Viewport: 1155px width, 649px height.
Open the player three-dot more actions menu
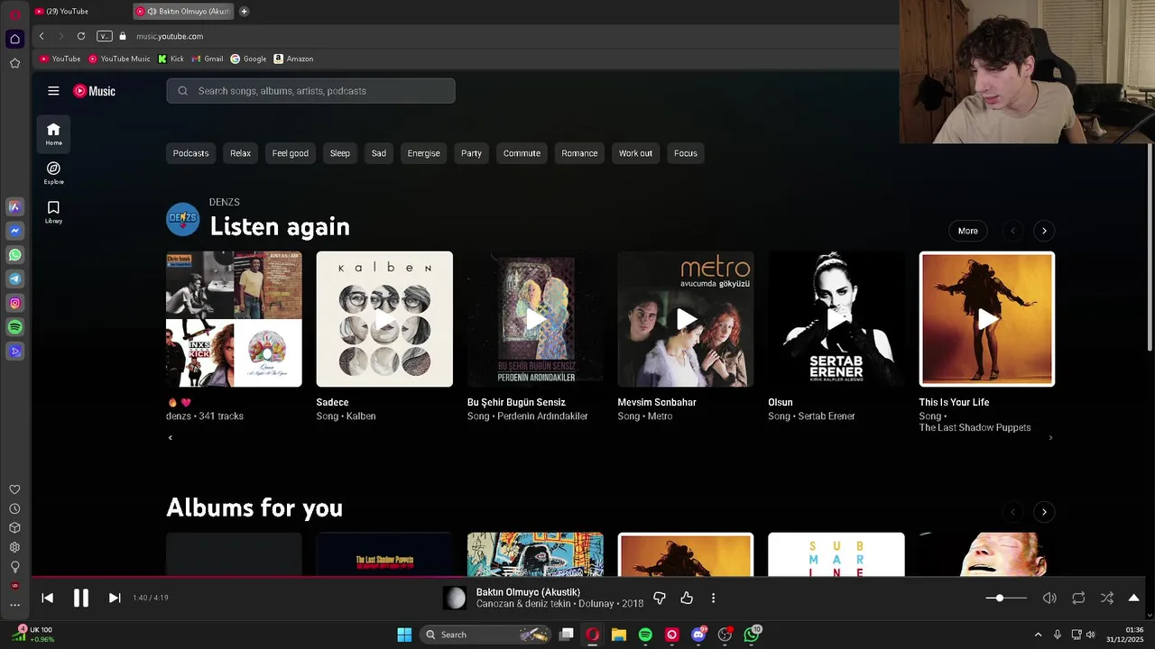[713, 598]
